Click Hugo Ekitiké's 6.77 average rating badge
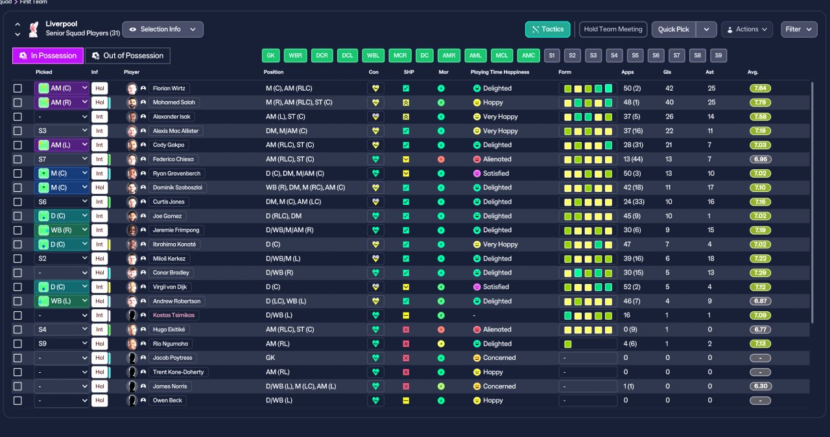 pyautogui.click(x=760, y=329)
